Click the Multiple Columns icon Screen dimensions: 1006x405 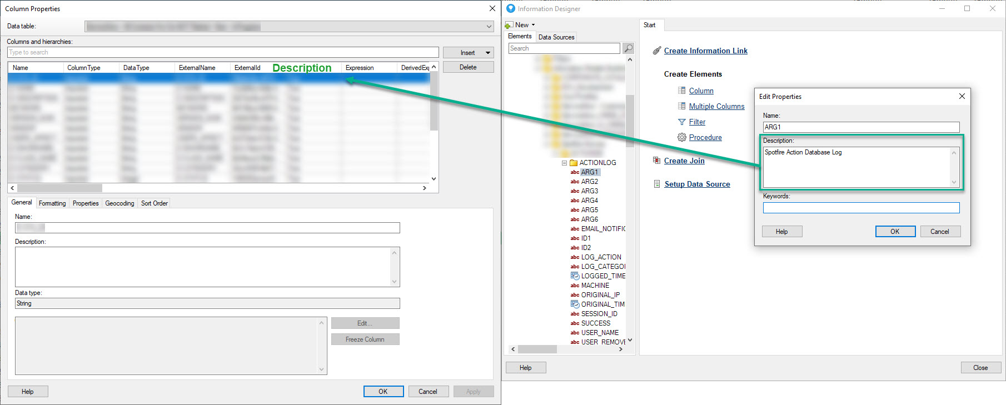click(x=681, y=106)
